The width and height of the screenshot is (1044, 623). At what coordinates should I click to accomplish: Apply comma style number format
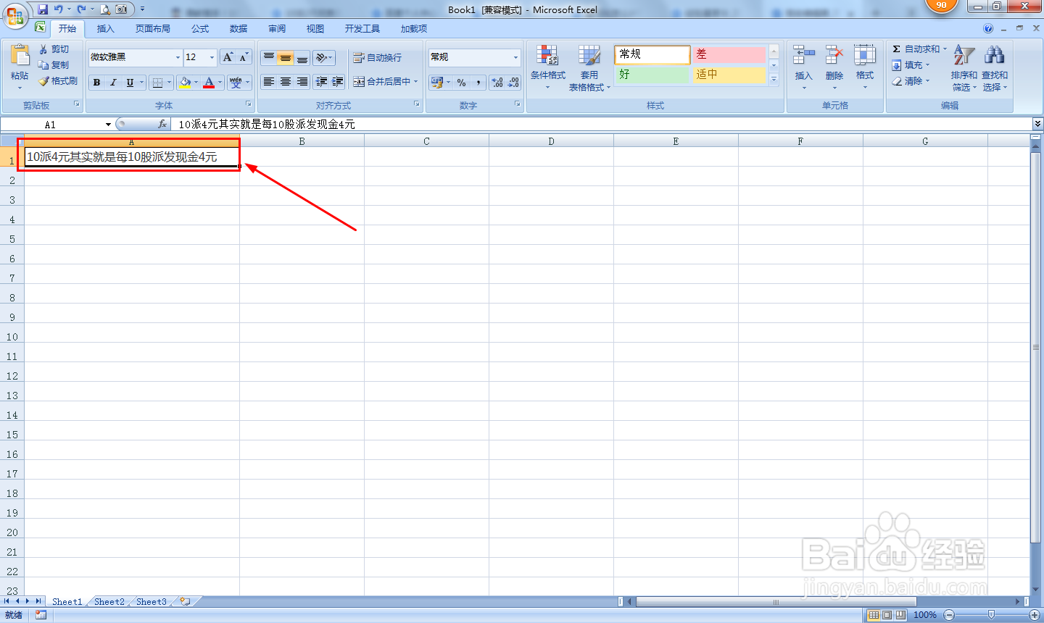coord(478,83)
